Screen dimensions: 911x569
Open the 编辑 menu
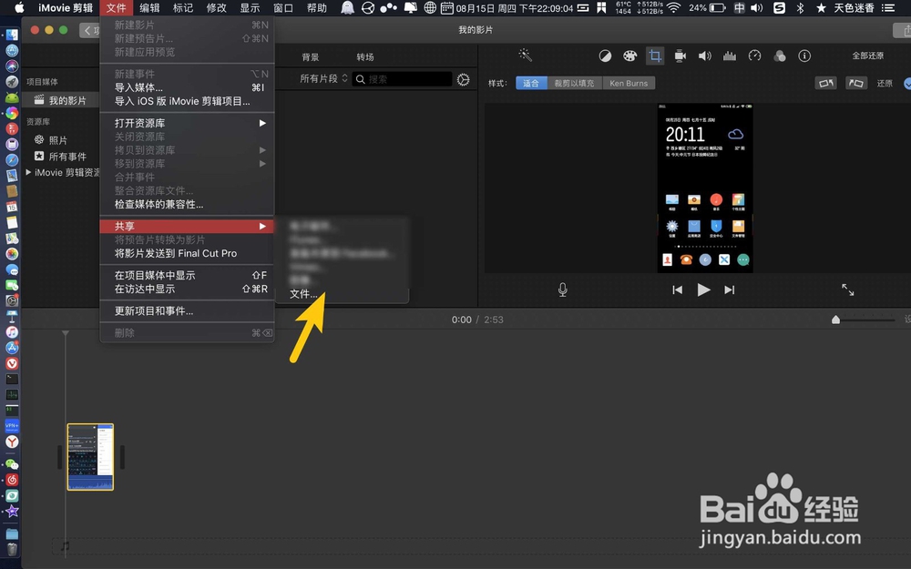(149, 8)
